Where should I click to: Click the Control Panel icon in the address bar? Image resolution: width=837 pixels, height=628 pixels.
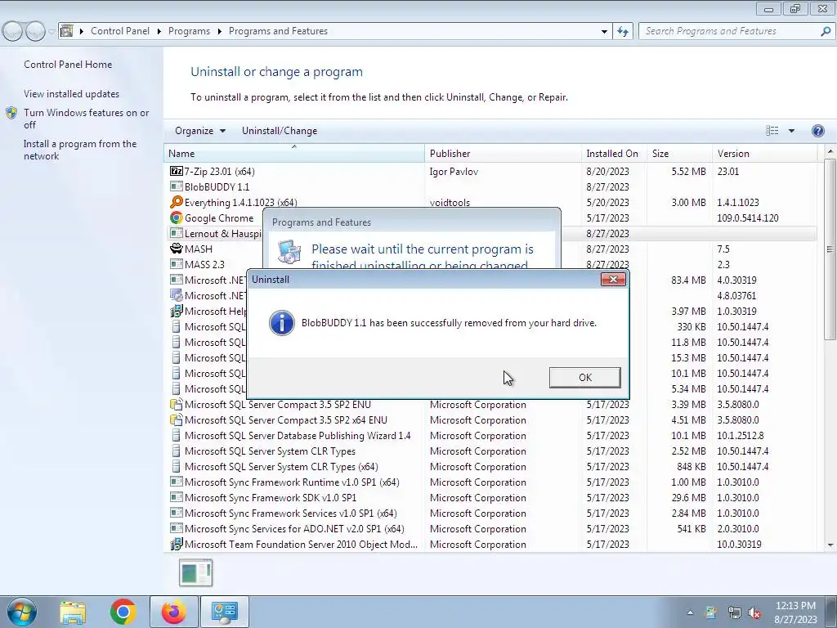[x=67, y=31]
